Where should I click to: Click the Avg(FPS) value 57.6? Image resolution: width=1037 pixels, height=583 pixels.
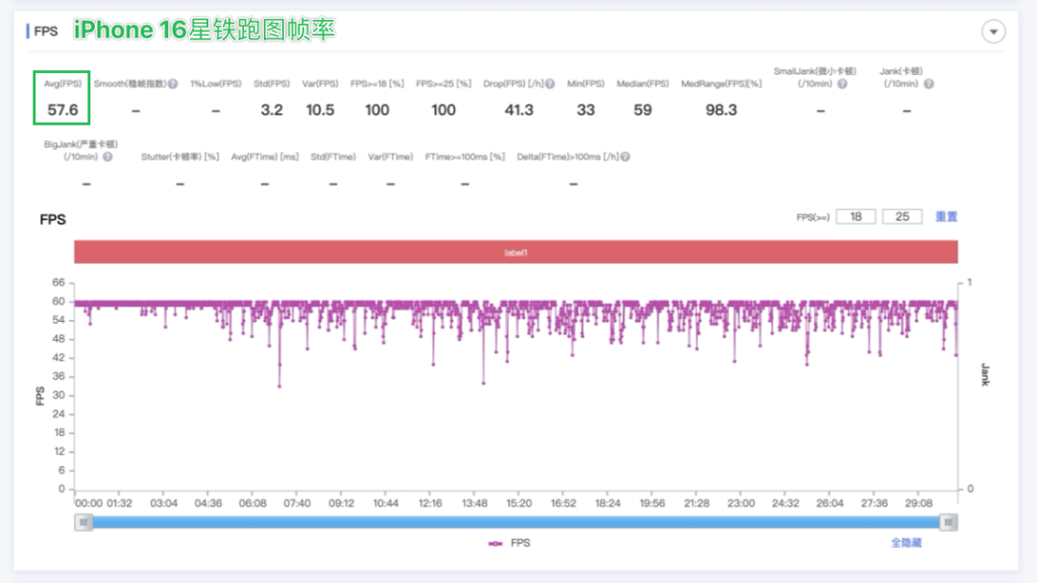point(62,109)
